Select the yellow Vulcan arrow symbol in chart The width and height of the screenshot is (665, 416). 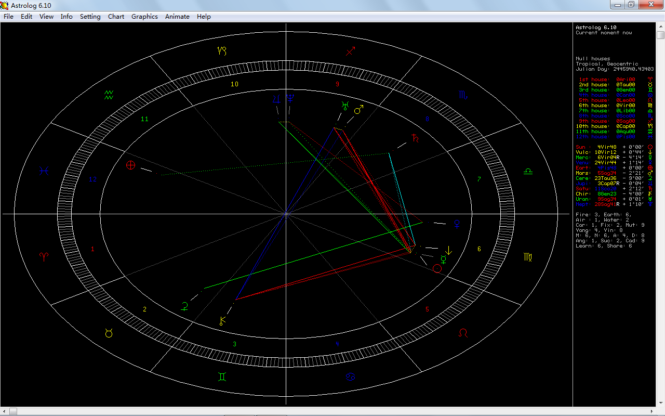pyautogui.click(x=448, y=250)
